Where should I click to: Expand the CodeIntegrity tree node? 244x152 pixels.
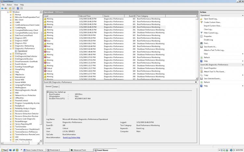point(11,28)
